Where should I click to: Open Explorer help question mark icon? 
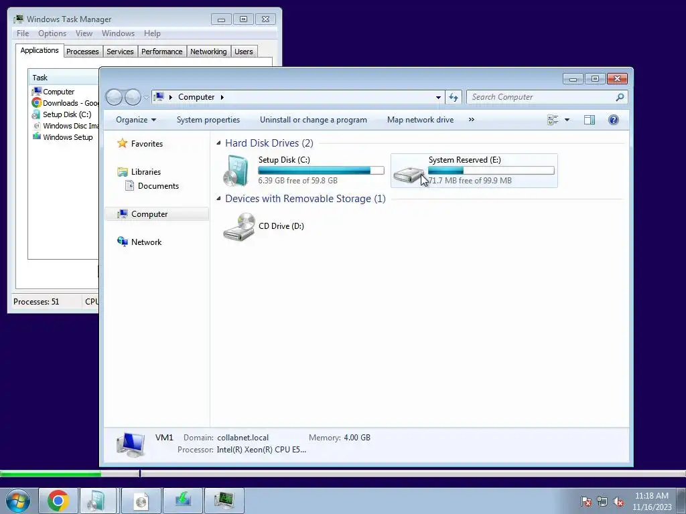tap(614, 120)
